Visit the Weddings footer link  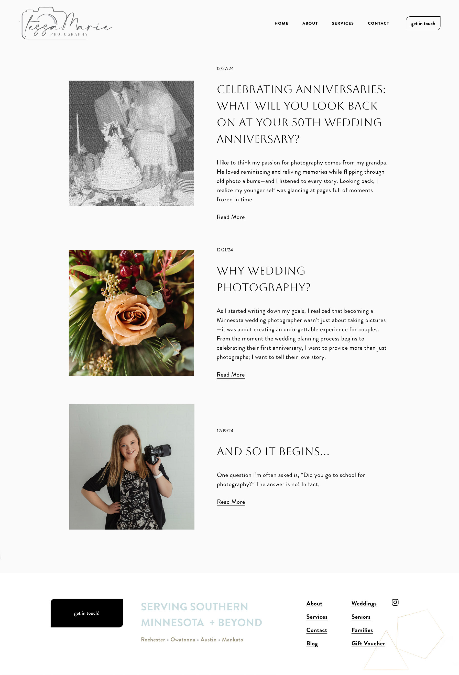click(x=364, y=604)
